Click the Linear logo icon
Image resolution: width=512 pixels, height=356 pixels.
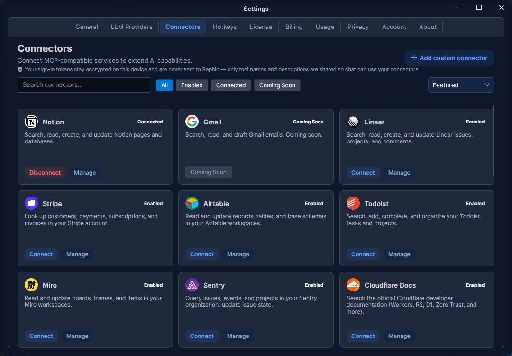[x=353, y=122]
